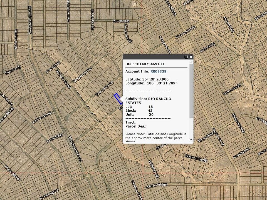Click the Baker Ct NE street label
The width and height of the screenshot is (267, 200).
[x=55, y=138]
